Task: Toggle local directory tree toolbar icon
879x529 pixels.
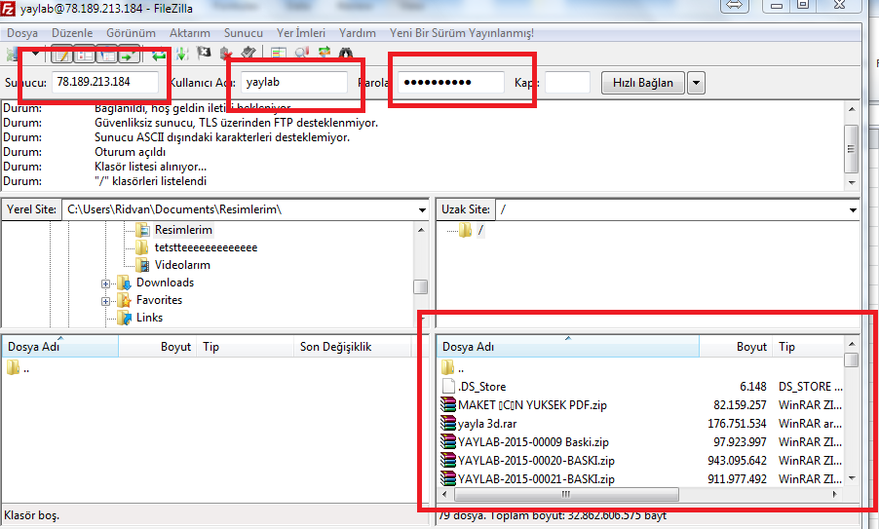Action: click(84, 54)
